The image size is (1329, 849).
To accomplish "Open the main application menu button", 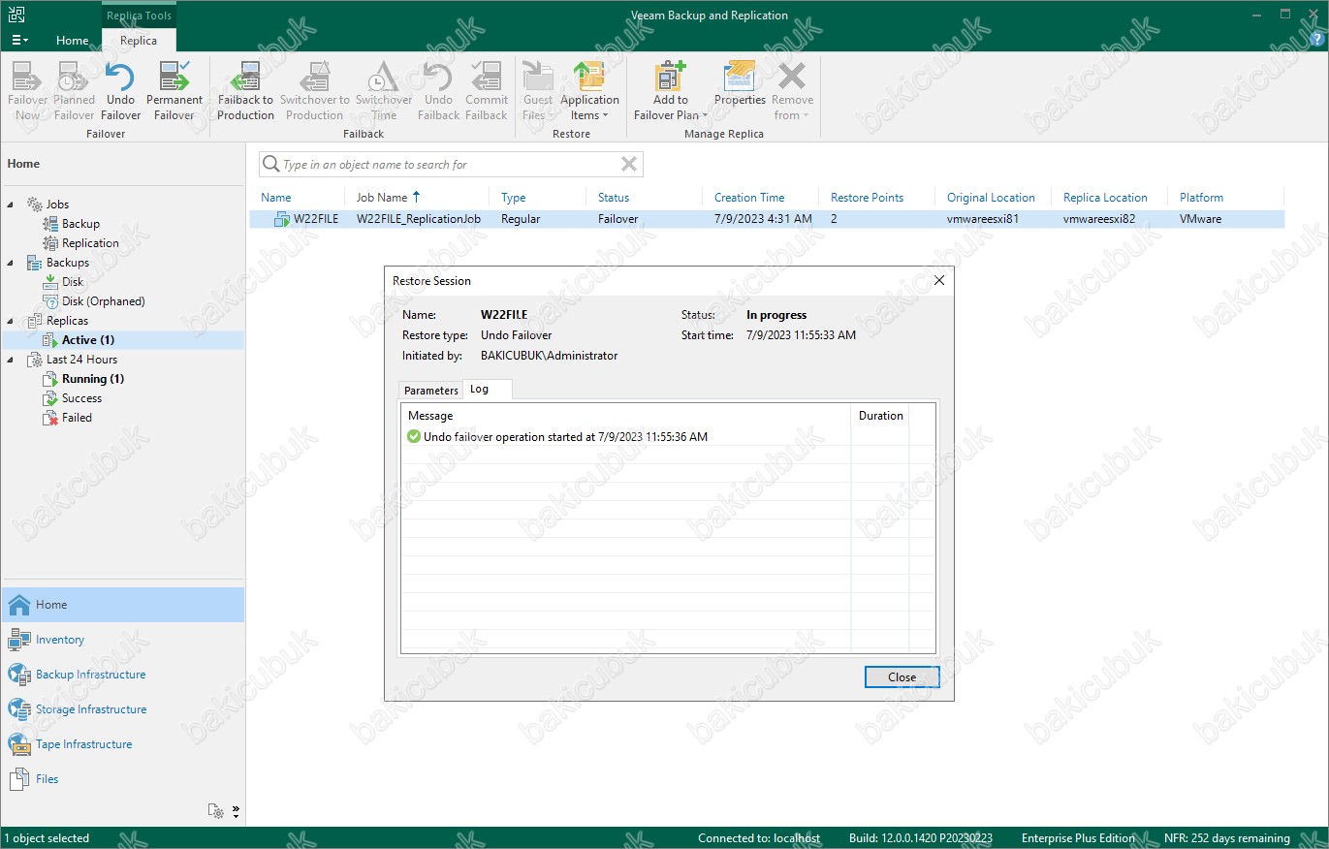I will coord(19,40).
